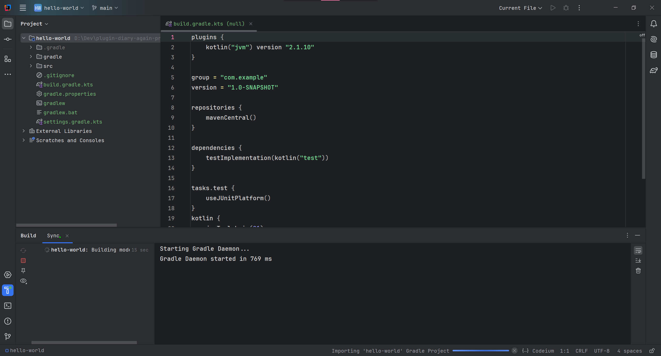The height and width of the screenshot is (356, 661).
Task: Open the main branch dropdown
Action: [105, 8]
